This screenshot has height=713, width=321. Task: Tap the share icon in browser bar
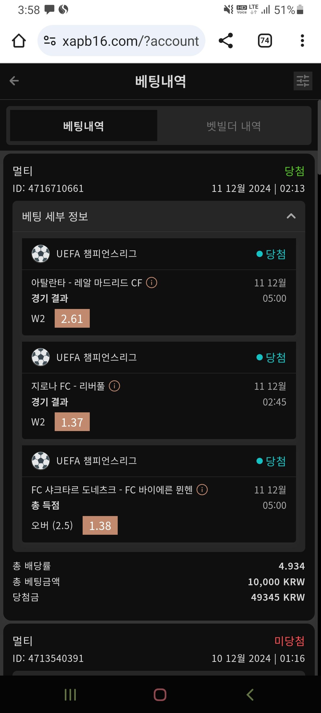[226, 41]
